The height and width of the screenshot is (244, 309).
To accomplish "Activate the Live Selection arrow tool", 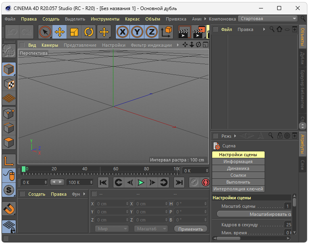I will point(46,32).
